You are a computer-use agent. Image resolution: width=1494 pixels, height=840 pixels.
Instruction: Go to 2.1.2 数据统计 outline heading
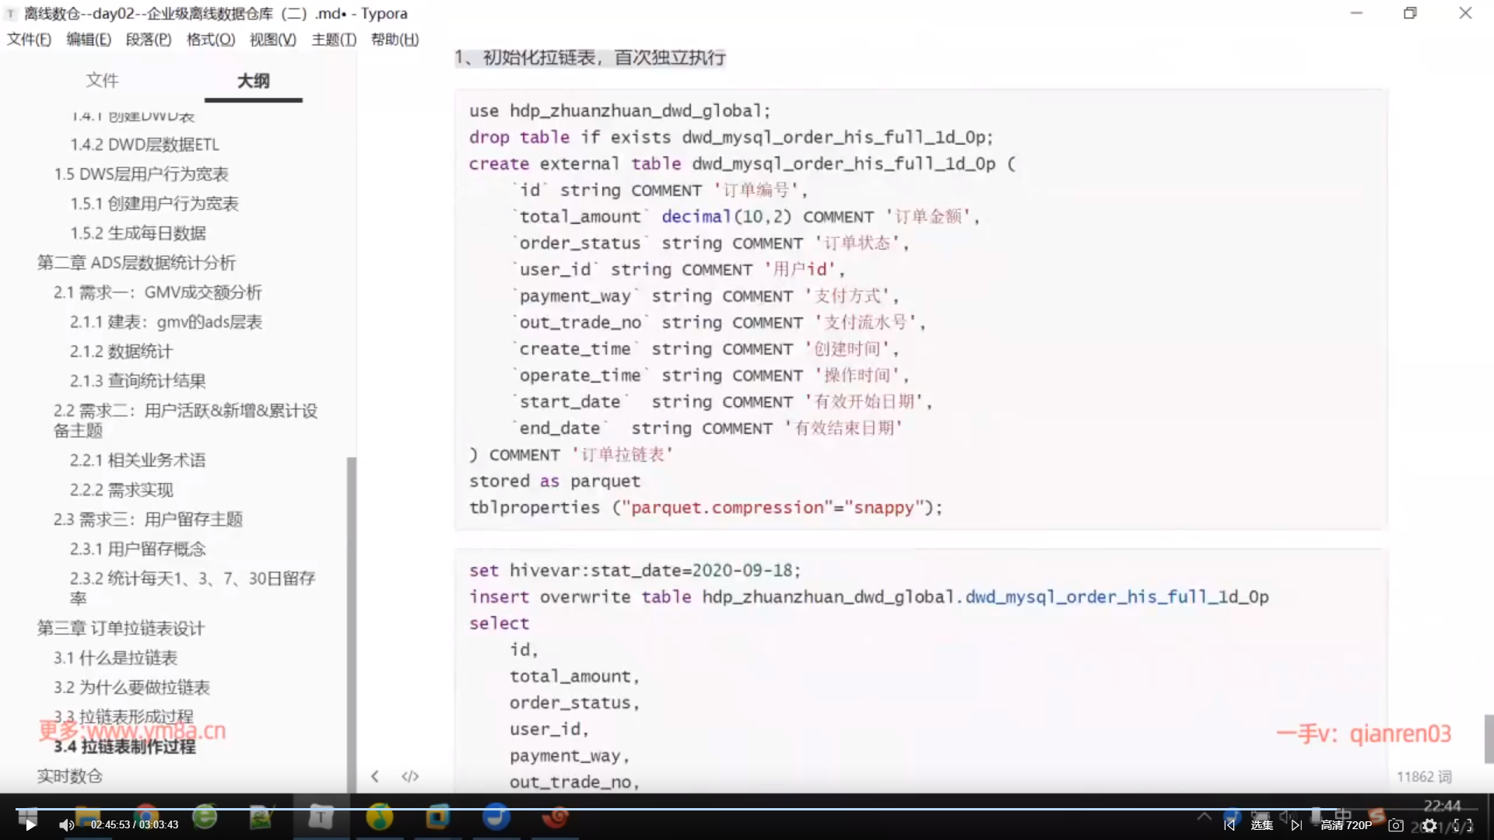(121, 352)
